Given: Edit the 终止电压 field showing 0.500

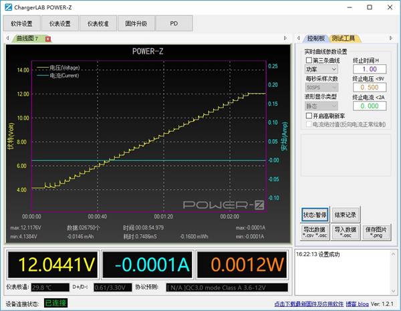Looking at the screenshot, I should [370, 88].
